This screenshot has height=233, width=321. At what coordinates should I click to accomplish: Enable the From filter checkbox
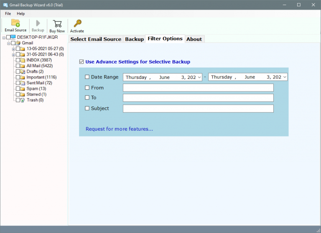click(87, 88)
